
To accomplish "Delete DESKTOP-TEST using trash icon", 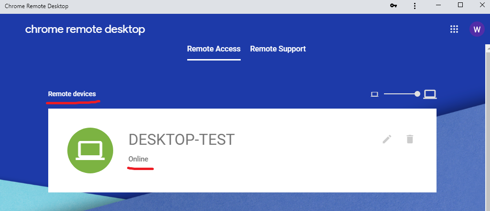I will click(x=410, y=139).
